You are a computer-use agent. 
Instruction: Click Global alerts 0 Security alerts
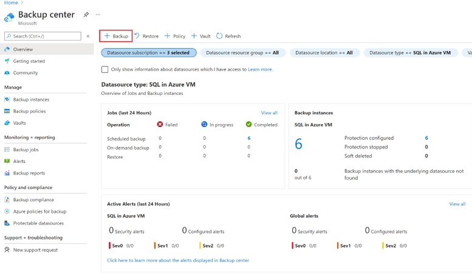tap(309, 230)
